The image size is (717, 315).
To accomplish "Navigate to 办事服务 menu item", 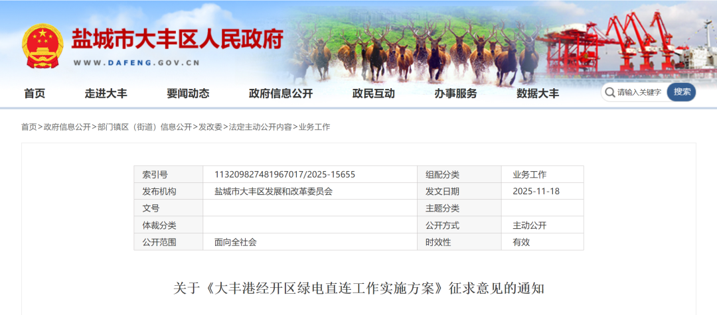I will (455, 94).
